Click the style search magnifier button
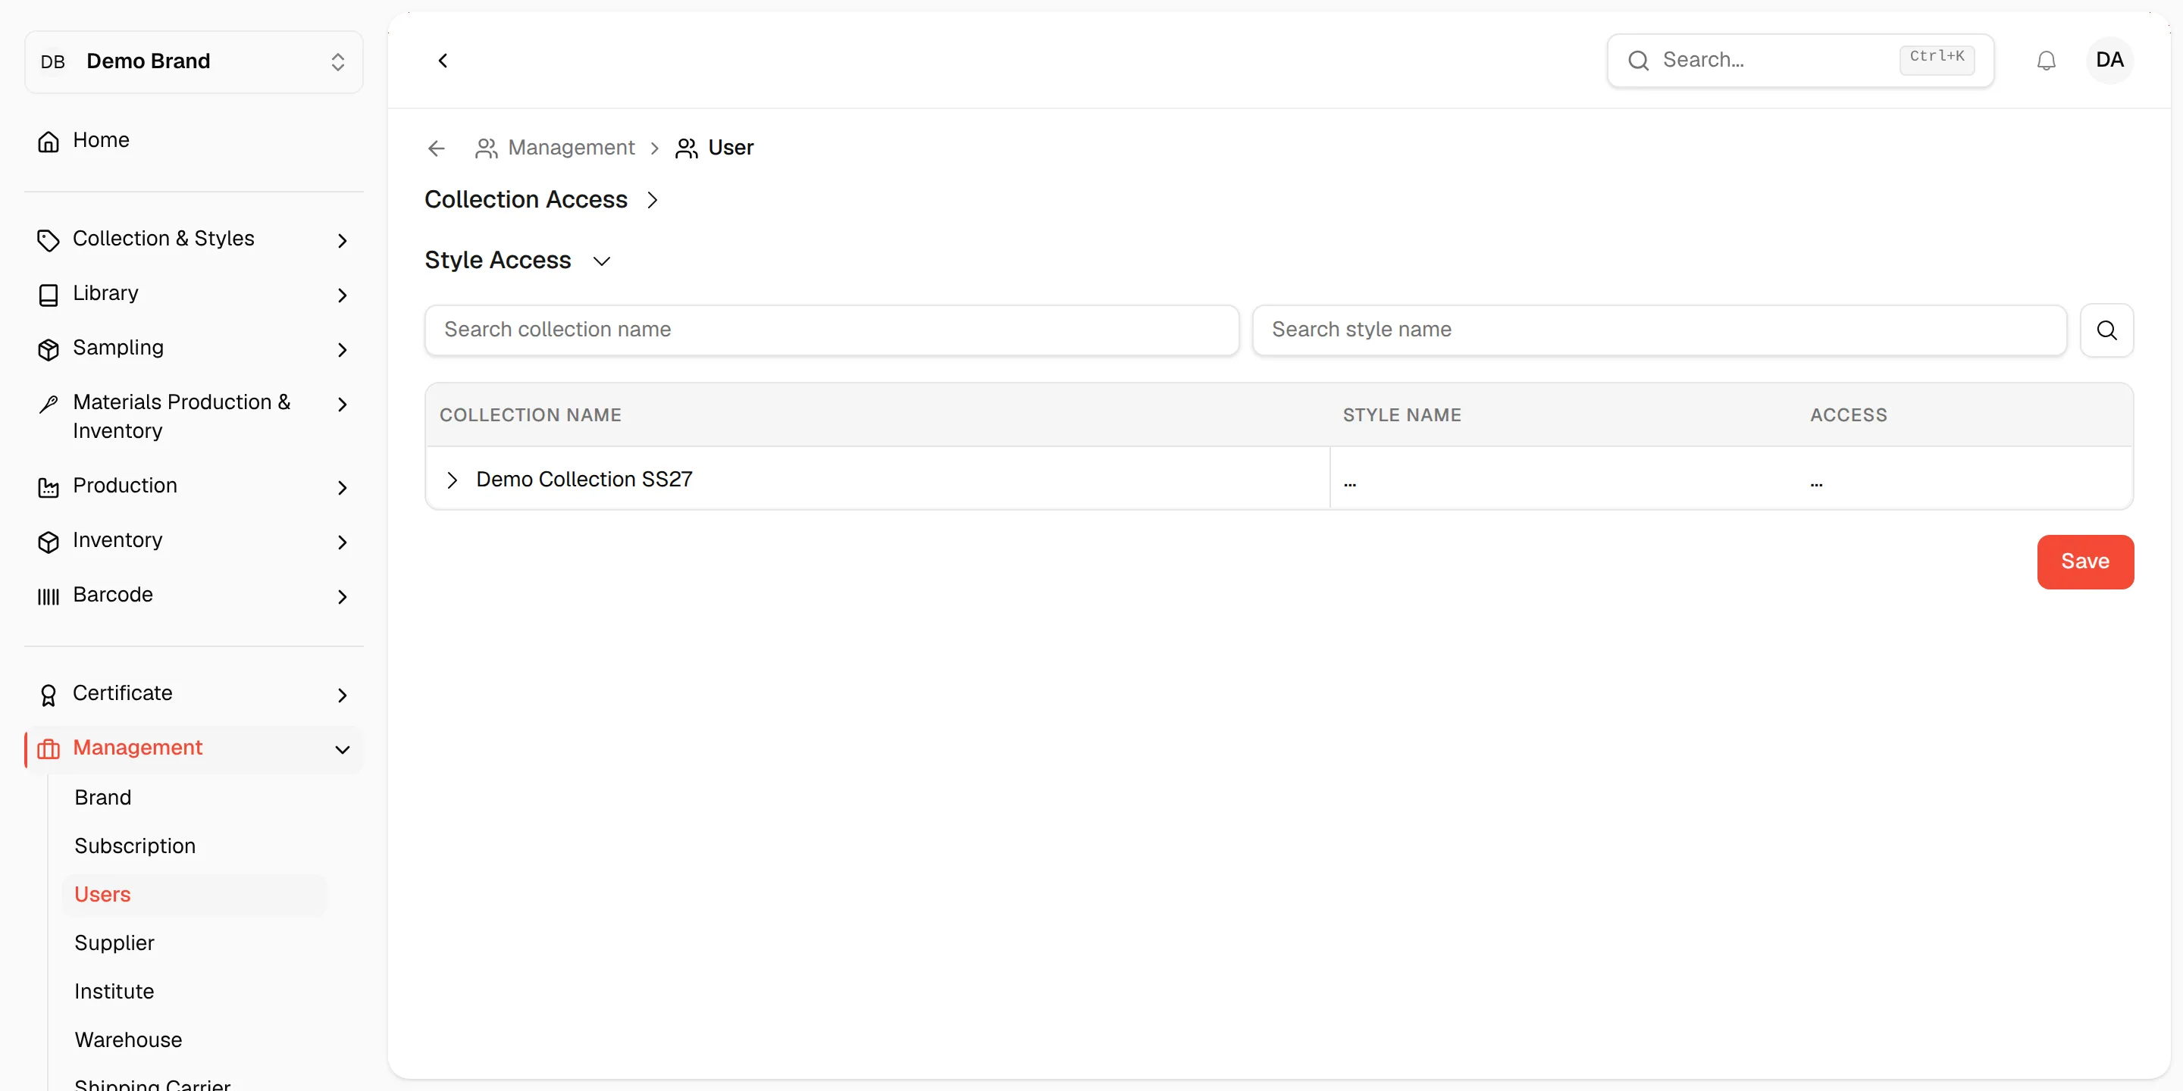Image resolution: width=2183 pixels, height=1091 pixels. 2106,330
